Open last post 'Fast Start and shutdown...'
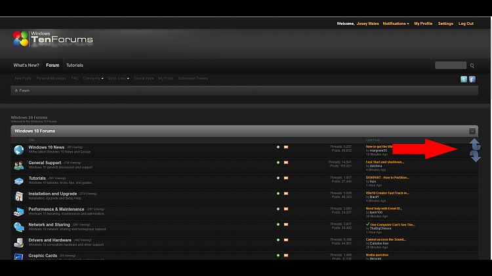This screenshot has width=492, height=276. (x=384, y=162)
